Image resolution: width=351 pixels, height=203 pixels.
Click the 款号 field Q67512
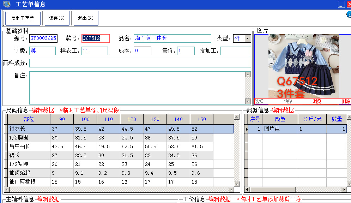pos(96,38)
